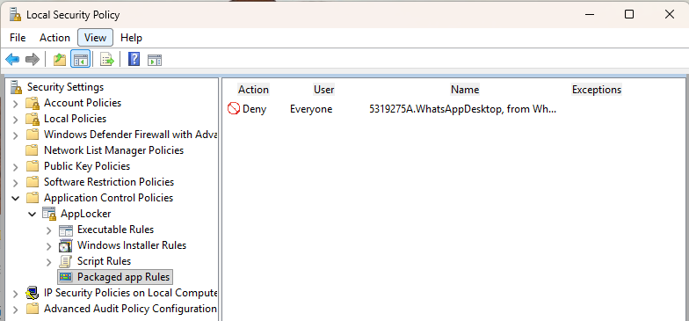The width and height of the screenshot is (689, 321).
Task: Expand the Windows Installer Rules node
Action: pos(49,246)
